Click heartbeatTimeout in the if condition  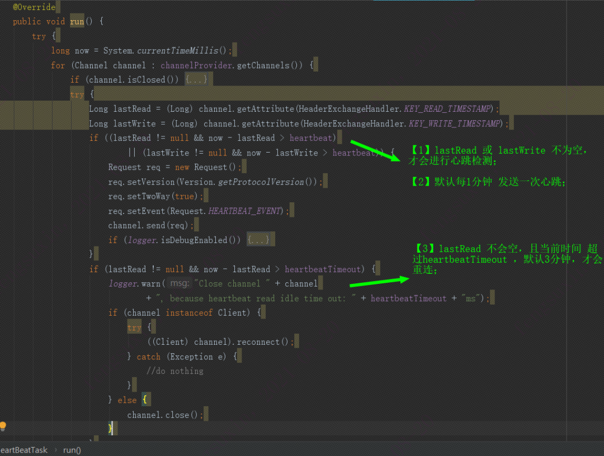click(323, 269)
